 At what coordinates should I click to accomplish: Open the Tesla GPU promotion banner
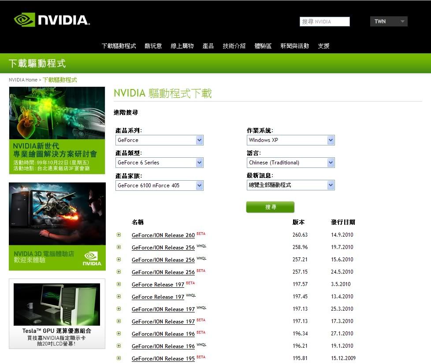click(x=57, y=314)
